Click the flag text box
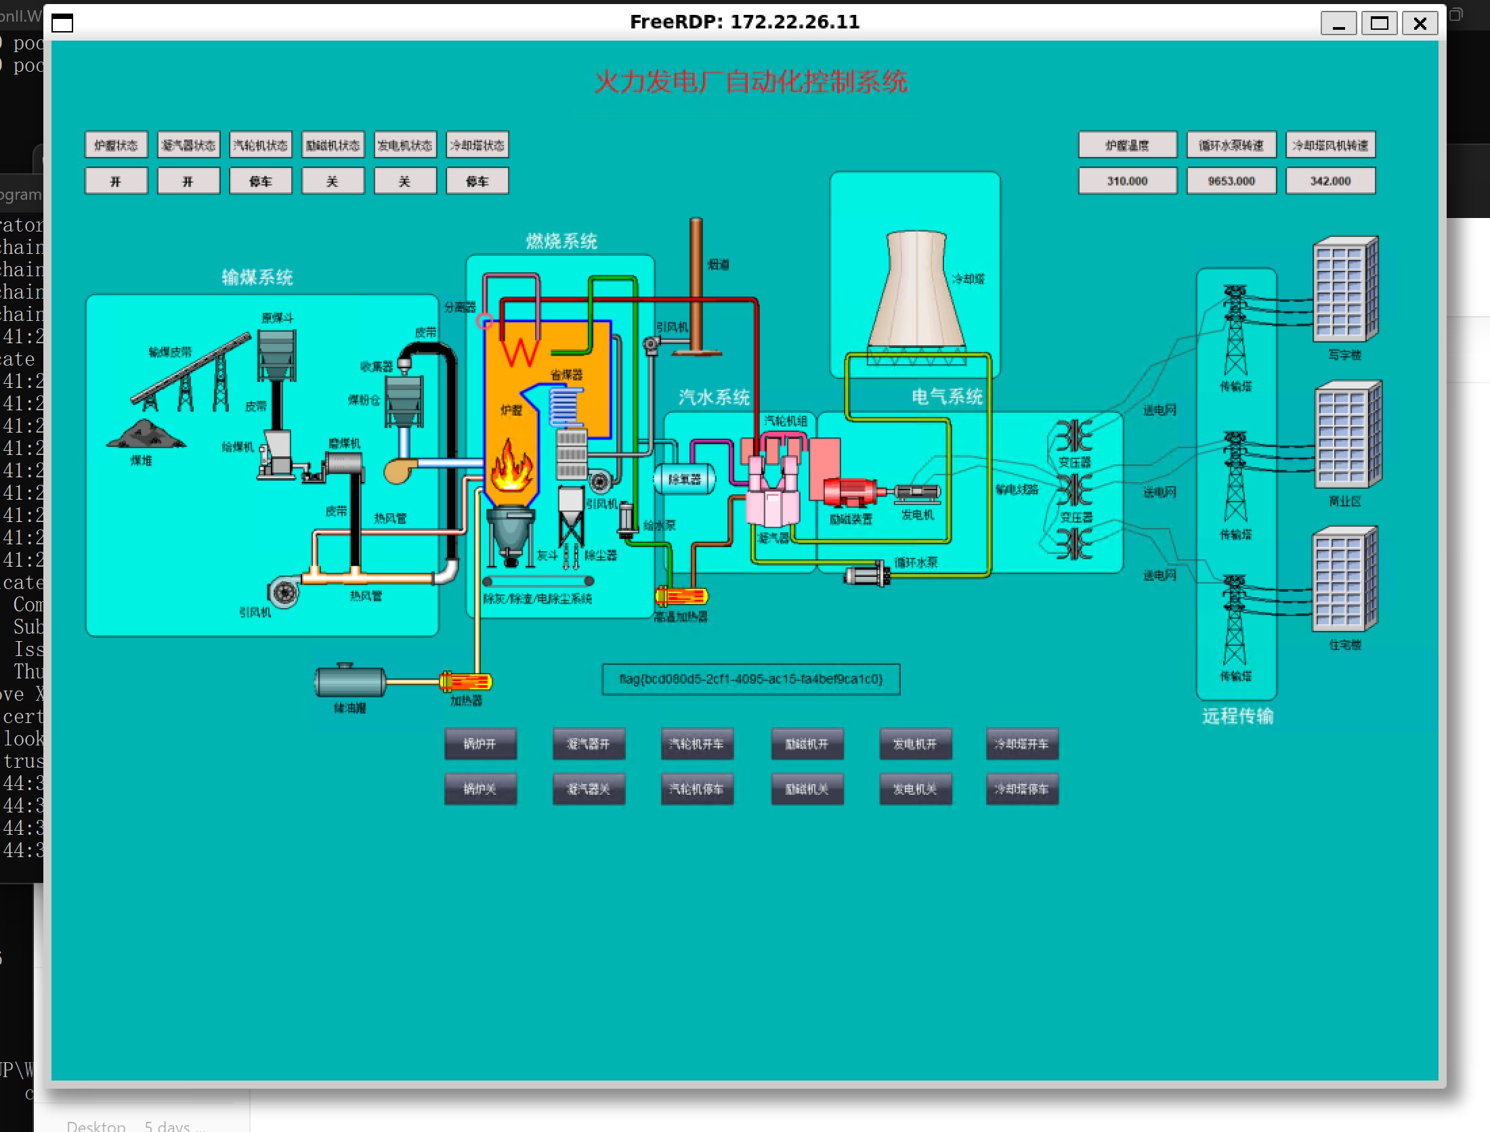The height and width of the screenshot is (1132, 1490). (x=750, y=679)
